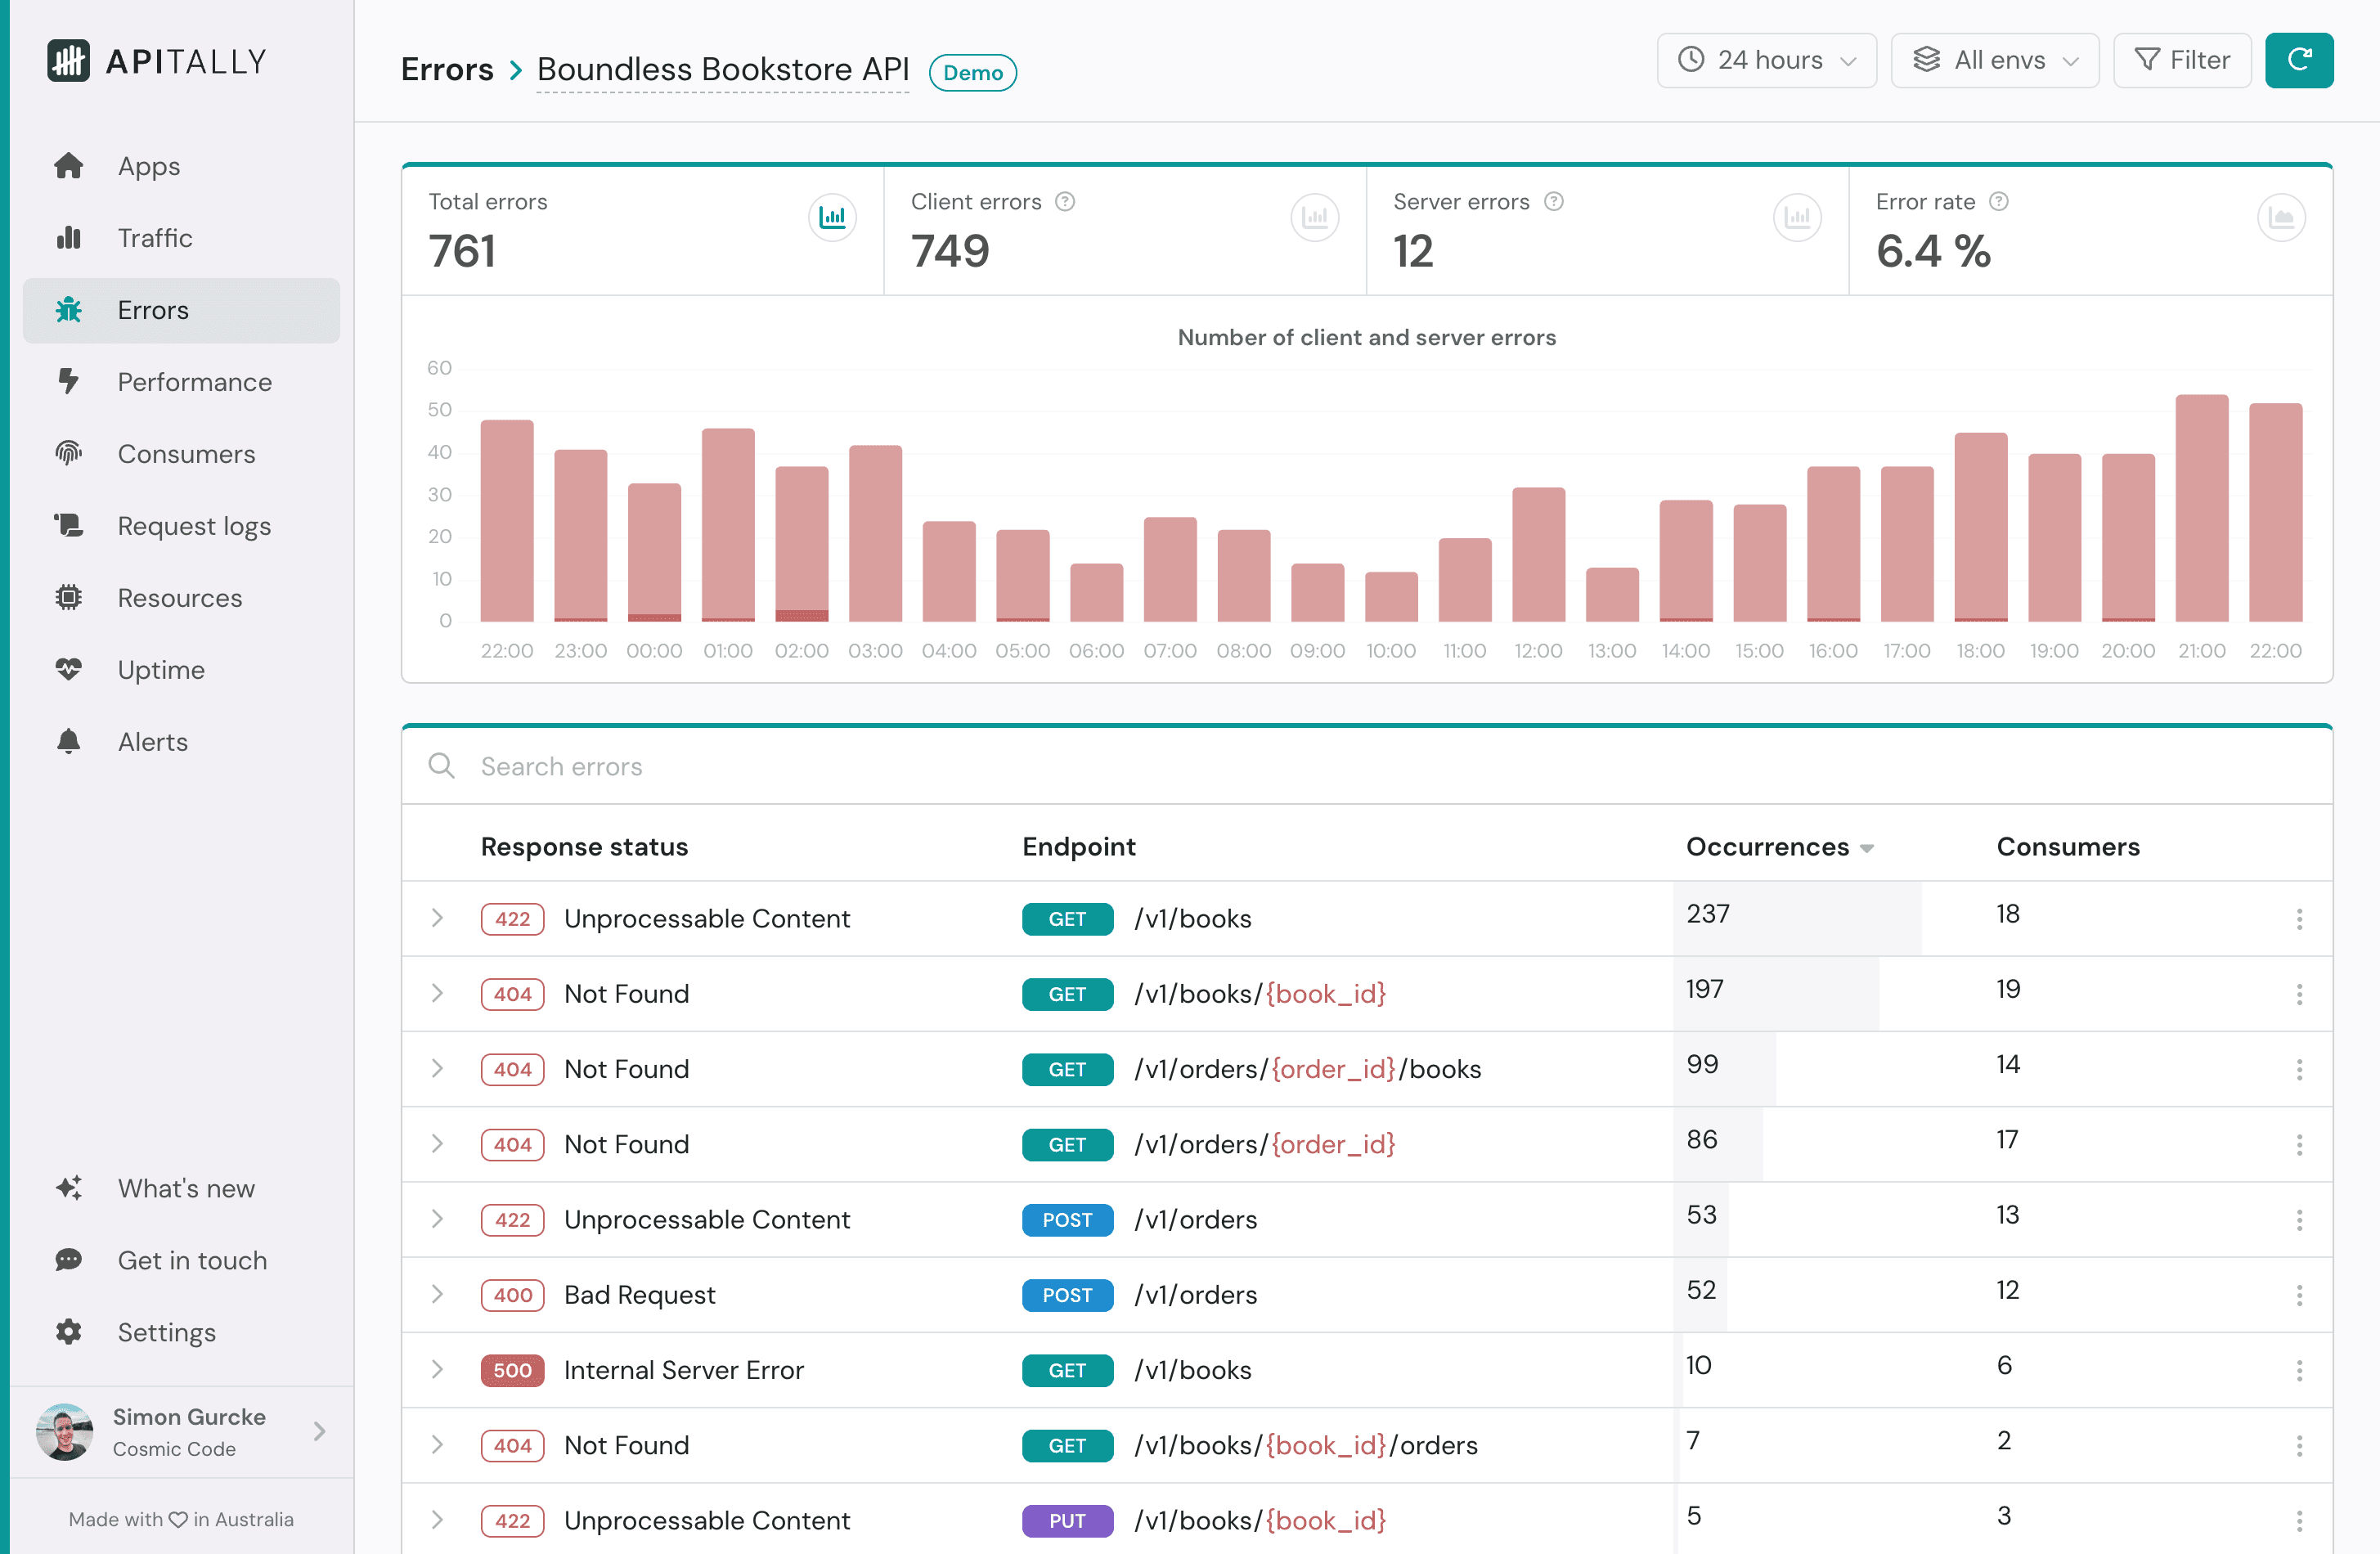This screenshot has height=1554, width=2380.
Task: Open the Traffic section in the sidebar
Action: pyautogui.click(x=155, y=238)
